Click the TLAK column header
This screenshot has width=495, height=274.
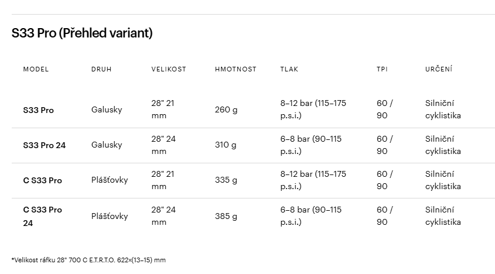click(289, 69)
